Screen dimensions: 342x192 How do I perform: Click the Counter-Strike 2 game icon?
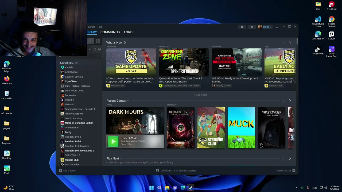pyautogui.click(x=62, y=77)
